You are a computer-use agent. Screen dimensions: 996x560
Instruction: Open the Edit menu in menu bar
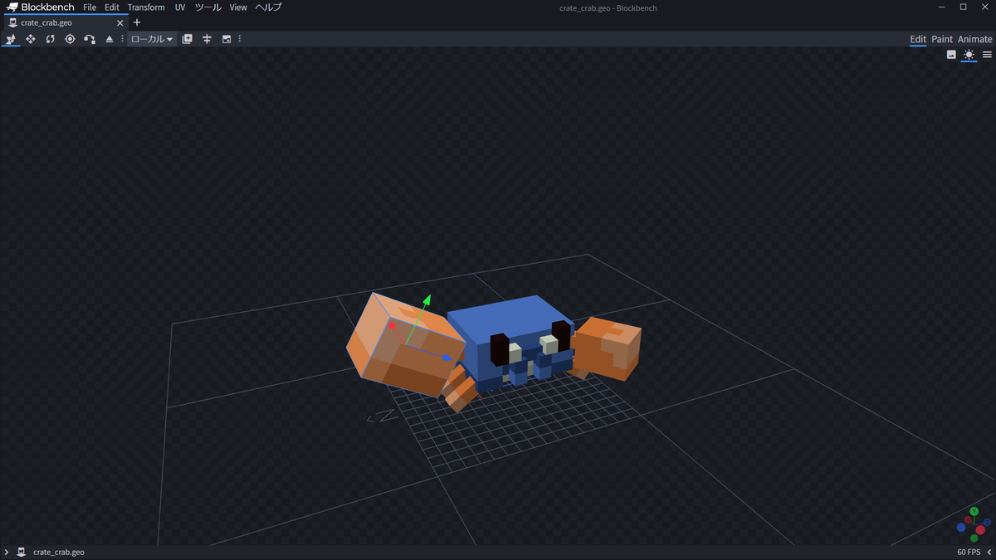112,7
